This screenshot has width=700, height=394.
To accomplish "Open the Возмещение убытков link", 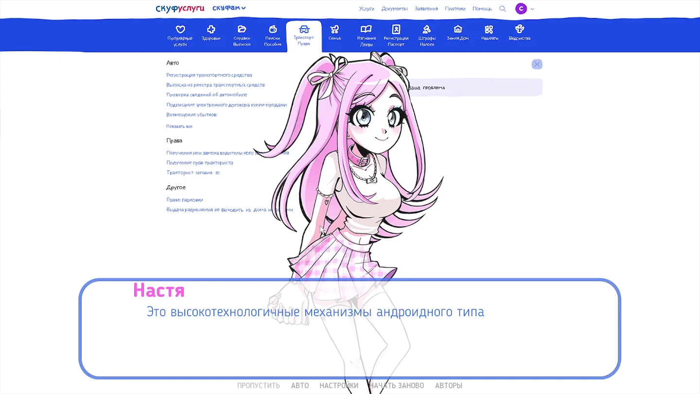I will (x=191, y=115).
